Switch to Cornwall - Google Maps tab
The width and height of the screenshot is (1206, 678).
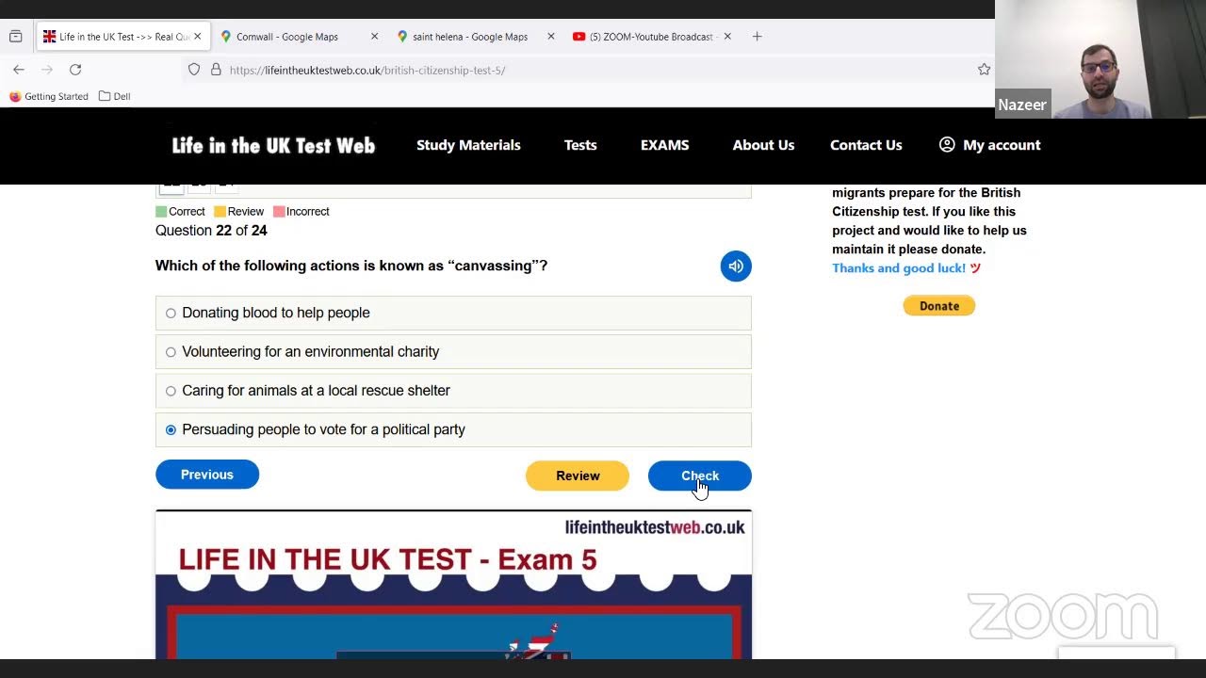pos(286,37)
